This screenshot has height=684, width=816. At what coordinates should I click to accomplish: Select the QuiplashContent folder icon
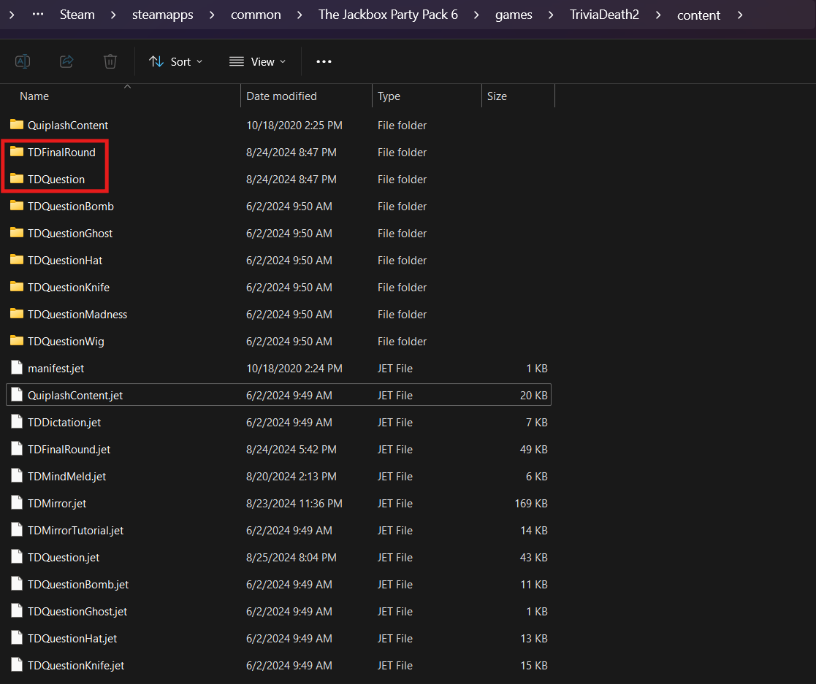[x=17, y=125]
